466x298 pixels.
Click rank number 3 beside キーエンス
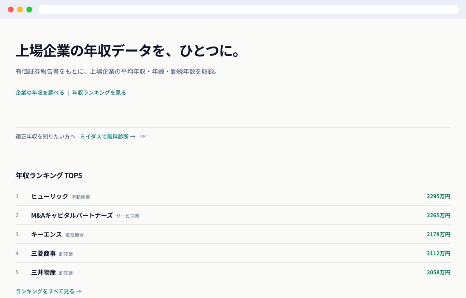pos(17,234)
